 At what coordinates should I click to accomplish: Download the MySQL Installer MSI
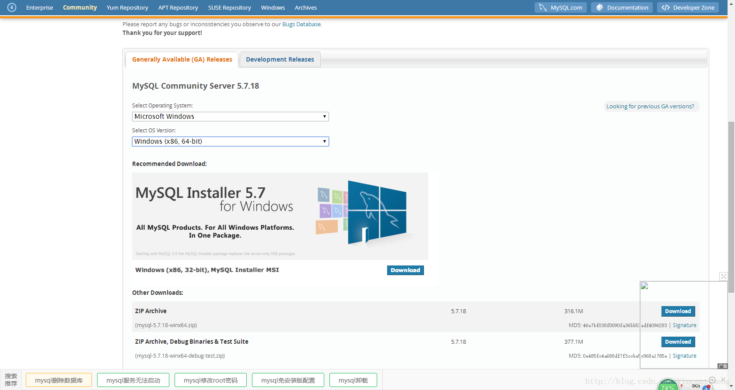pos(405,270)
